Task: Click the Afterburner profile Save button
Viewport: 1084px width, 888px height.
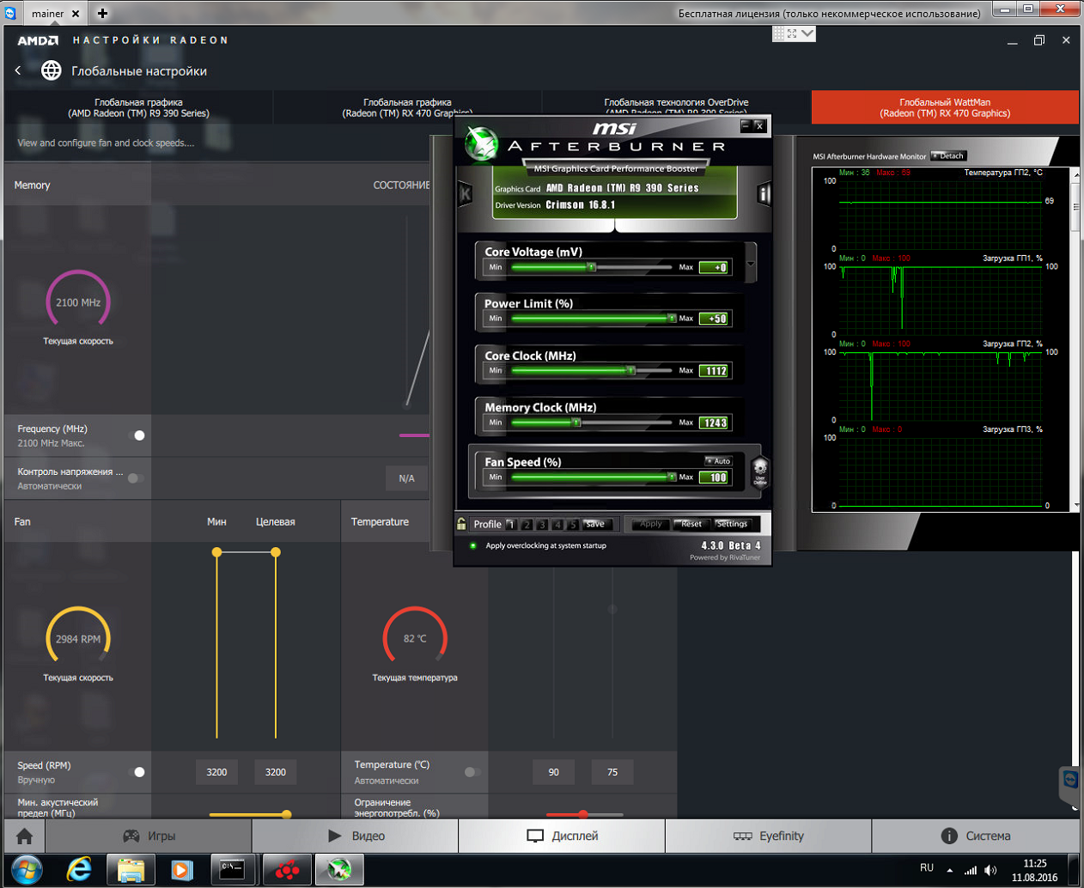Action: (596, 524)
